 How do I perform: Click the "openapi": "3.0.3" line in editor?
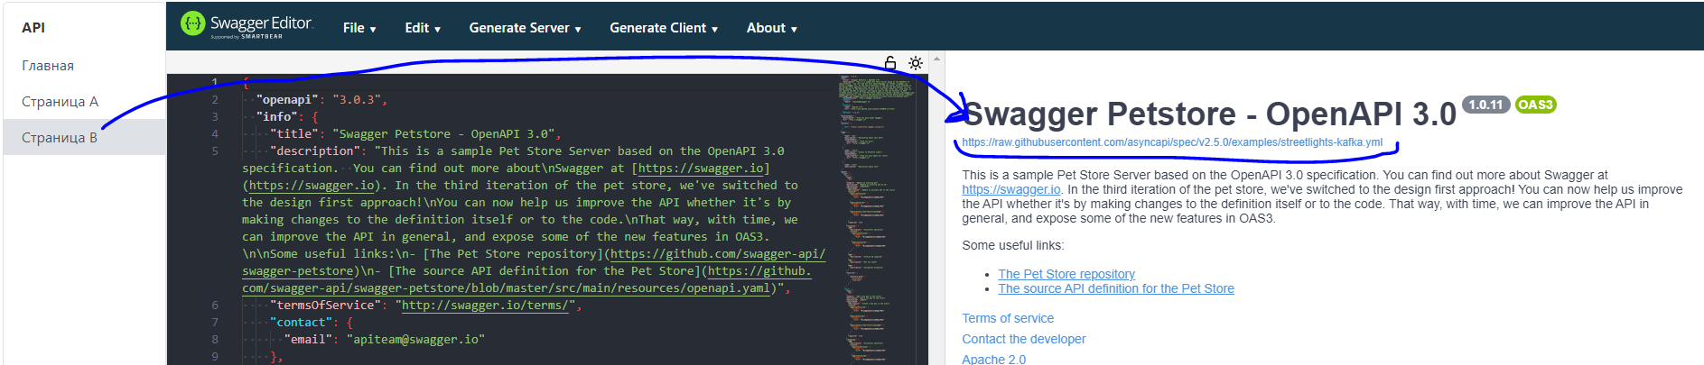[321, 99]
